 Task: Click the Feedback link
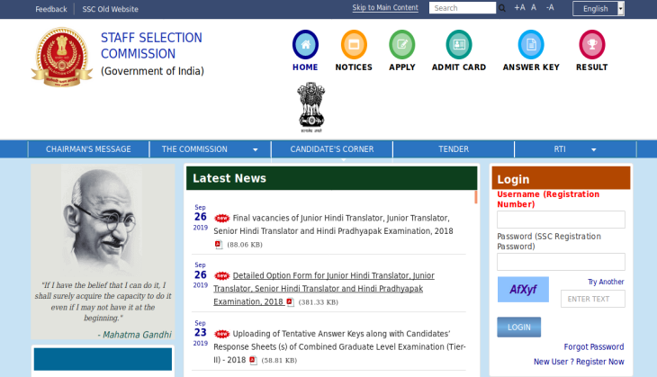click(x=51, y=9)
